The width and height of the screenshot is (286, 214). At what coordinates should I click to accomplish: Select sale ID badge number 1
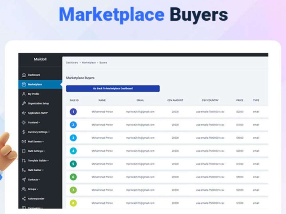(x=73, y=112)
